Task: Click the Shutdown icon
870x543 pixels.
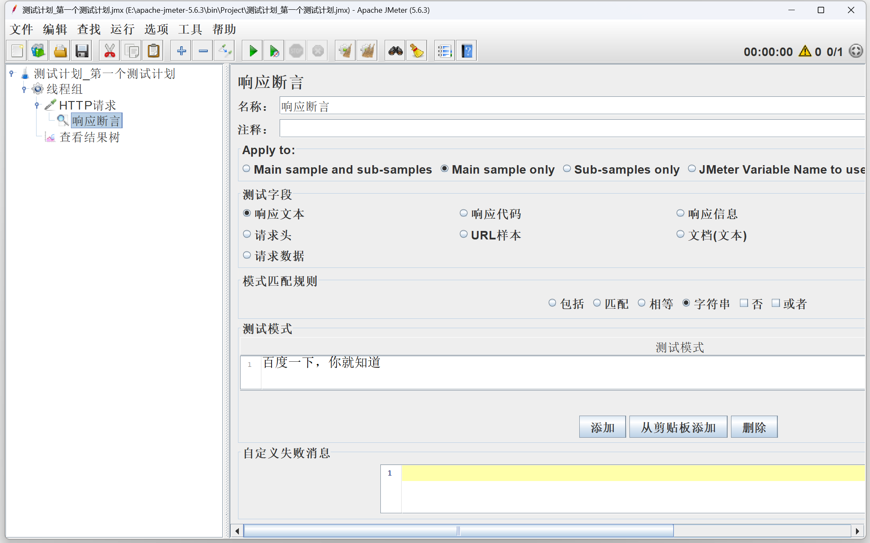Action: coord(318,51)
